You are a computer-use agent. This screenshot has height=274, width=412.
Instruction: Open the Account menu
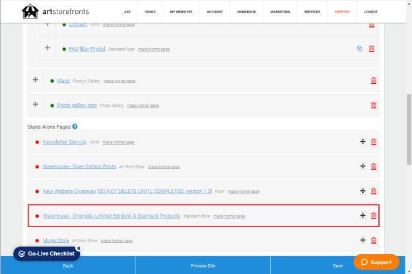(x=215, y=12)
